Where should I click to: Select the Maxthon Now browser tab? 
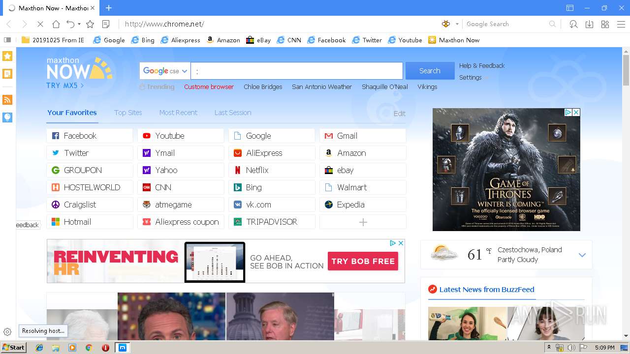pos(52,8)
